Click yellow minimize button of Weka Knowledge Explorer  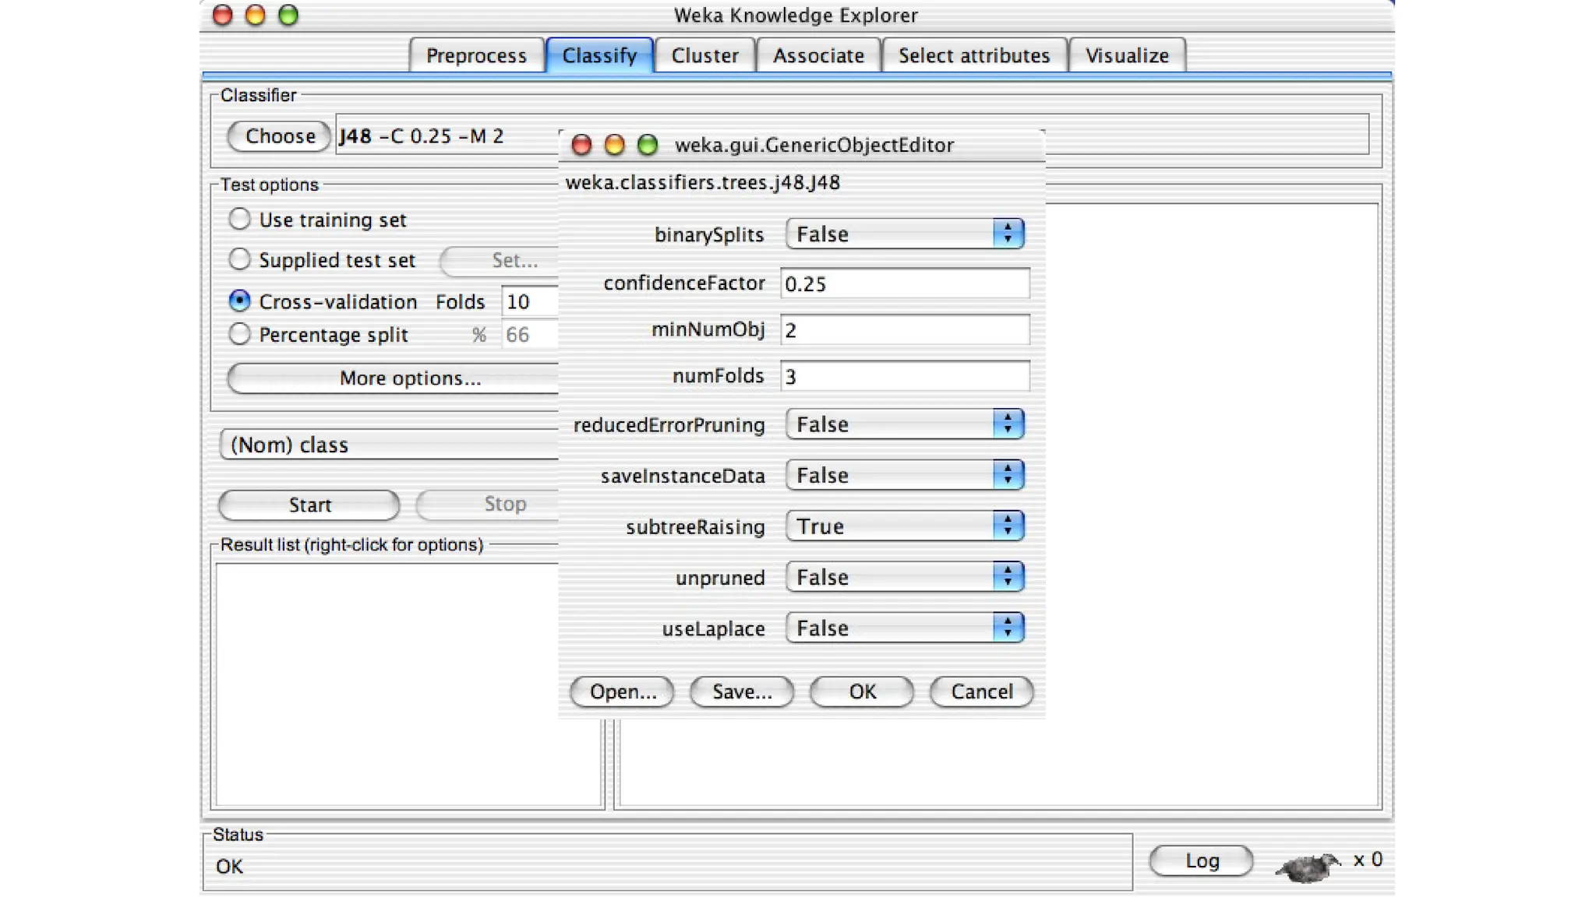(x=255, y=16)
